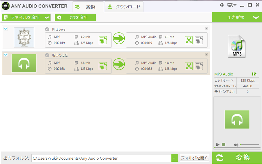Browse output folder with the … button
The height and width of the screenshot is (164, 262).
point(175,158)
